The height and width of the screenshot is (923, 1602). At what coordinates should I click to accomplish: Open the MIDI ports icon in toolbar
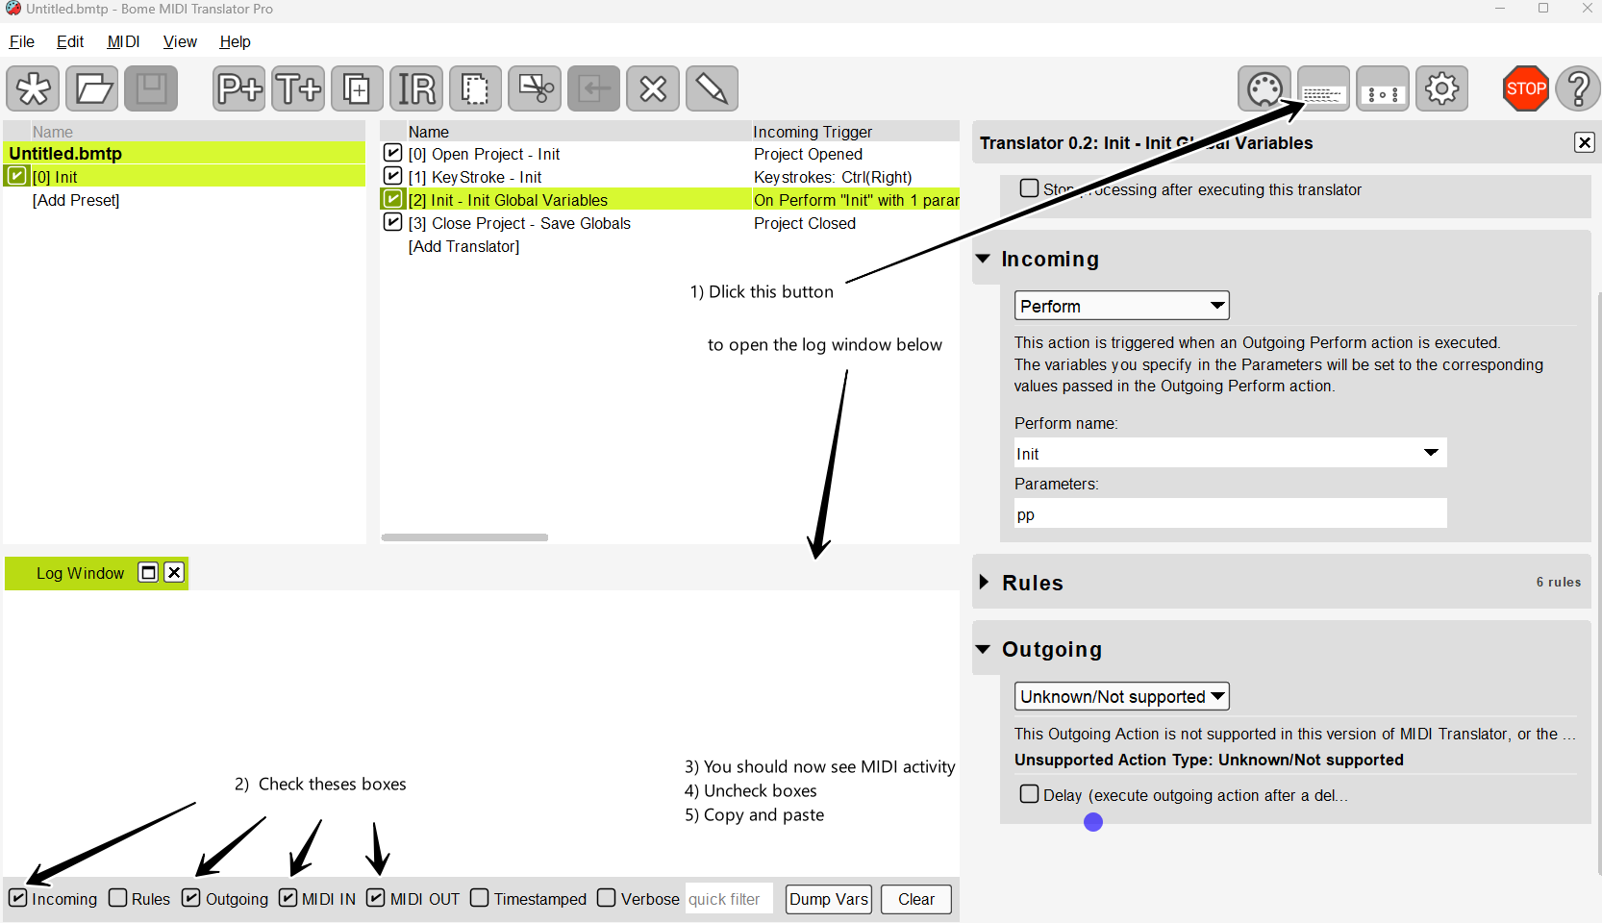pos(1264,89)
